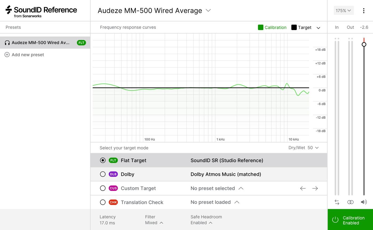Screen dimensions: 373x230
Task: Select the Translation Check radio button
Action: (103, 202)
